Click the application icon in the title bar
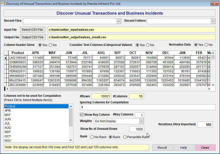The width and height of the screenshot is (220, 154). coord(3,4)
